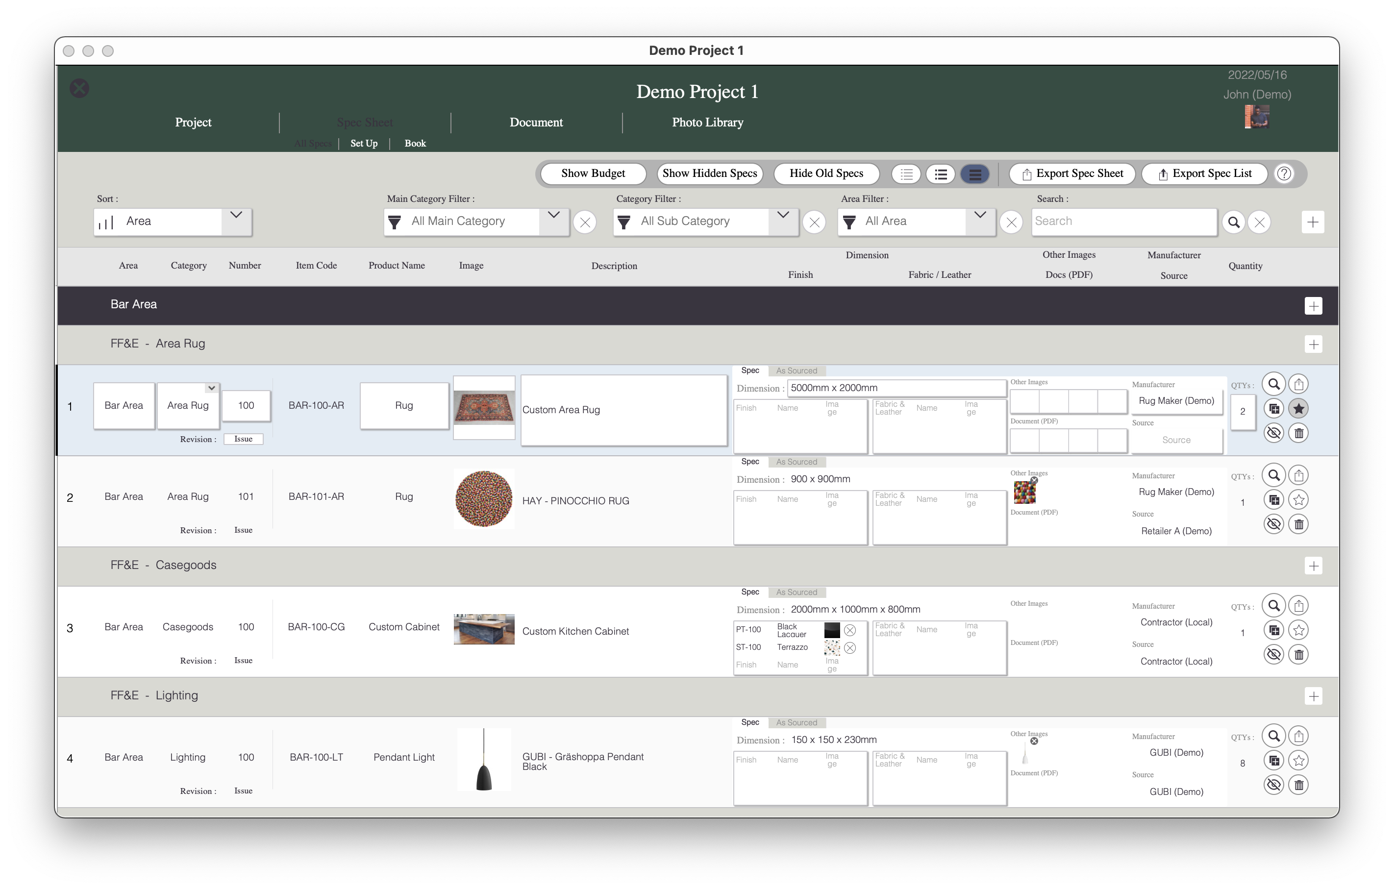Unfavorite the starred Custom Area Rug
Screen dimensions: 1394x890
pyautogui.click(x=1298, y=409)
